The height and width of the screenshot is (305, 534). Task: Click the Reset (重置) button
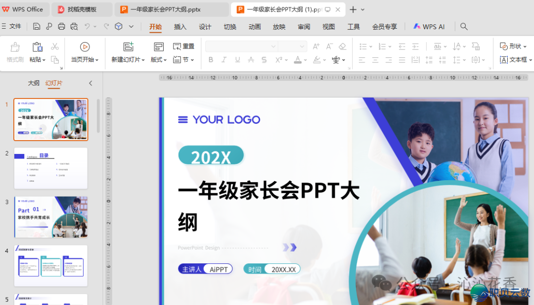[x=183, y=47]
